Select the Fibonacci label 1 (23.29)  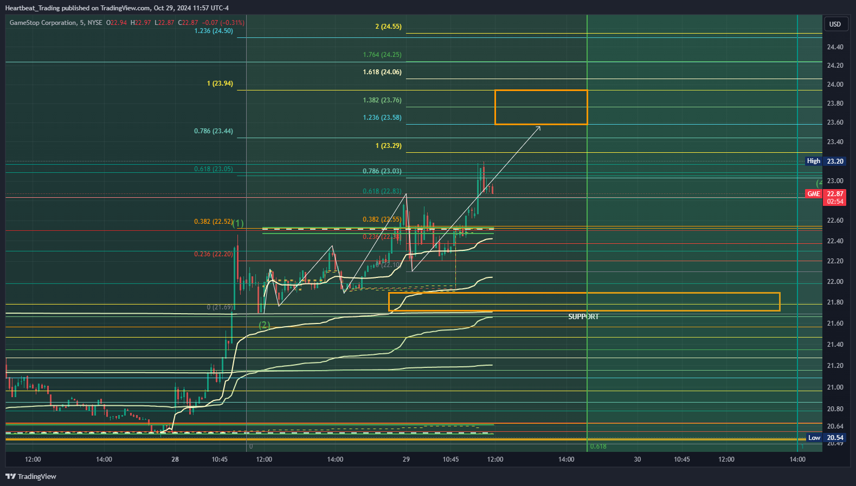click(x=388, y=146)
